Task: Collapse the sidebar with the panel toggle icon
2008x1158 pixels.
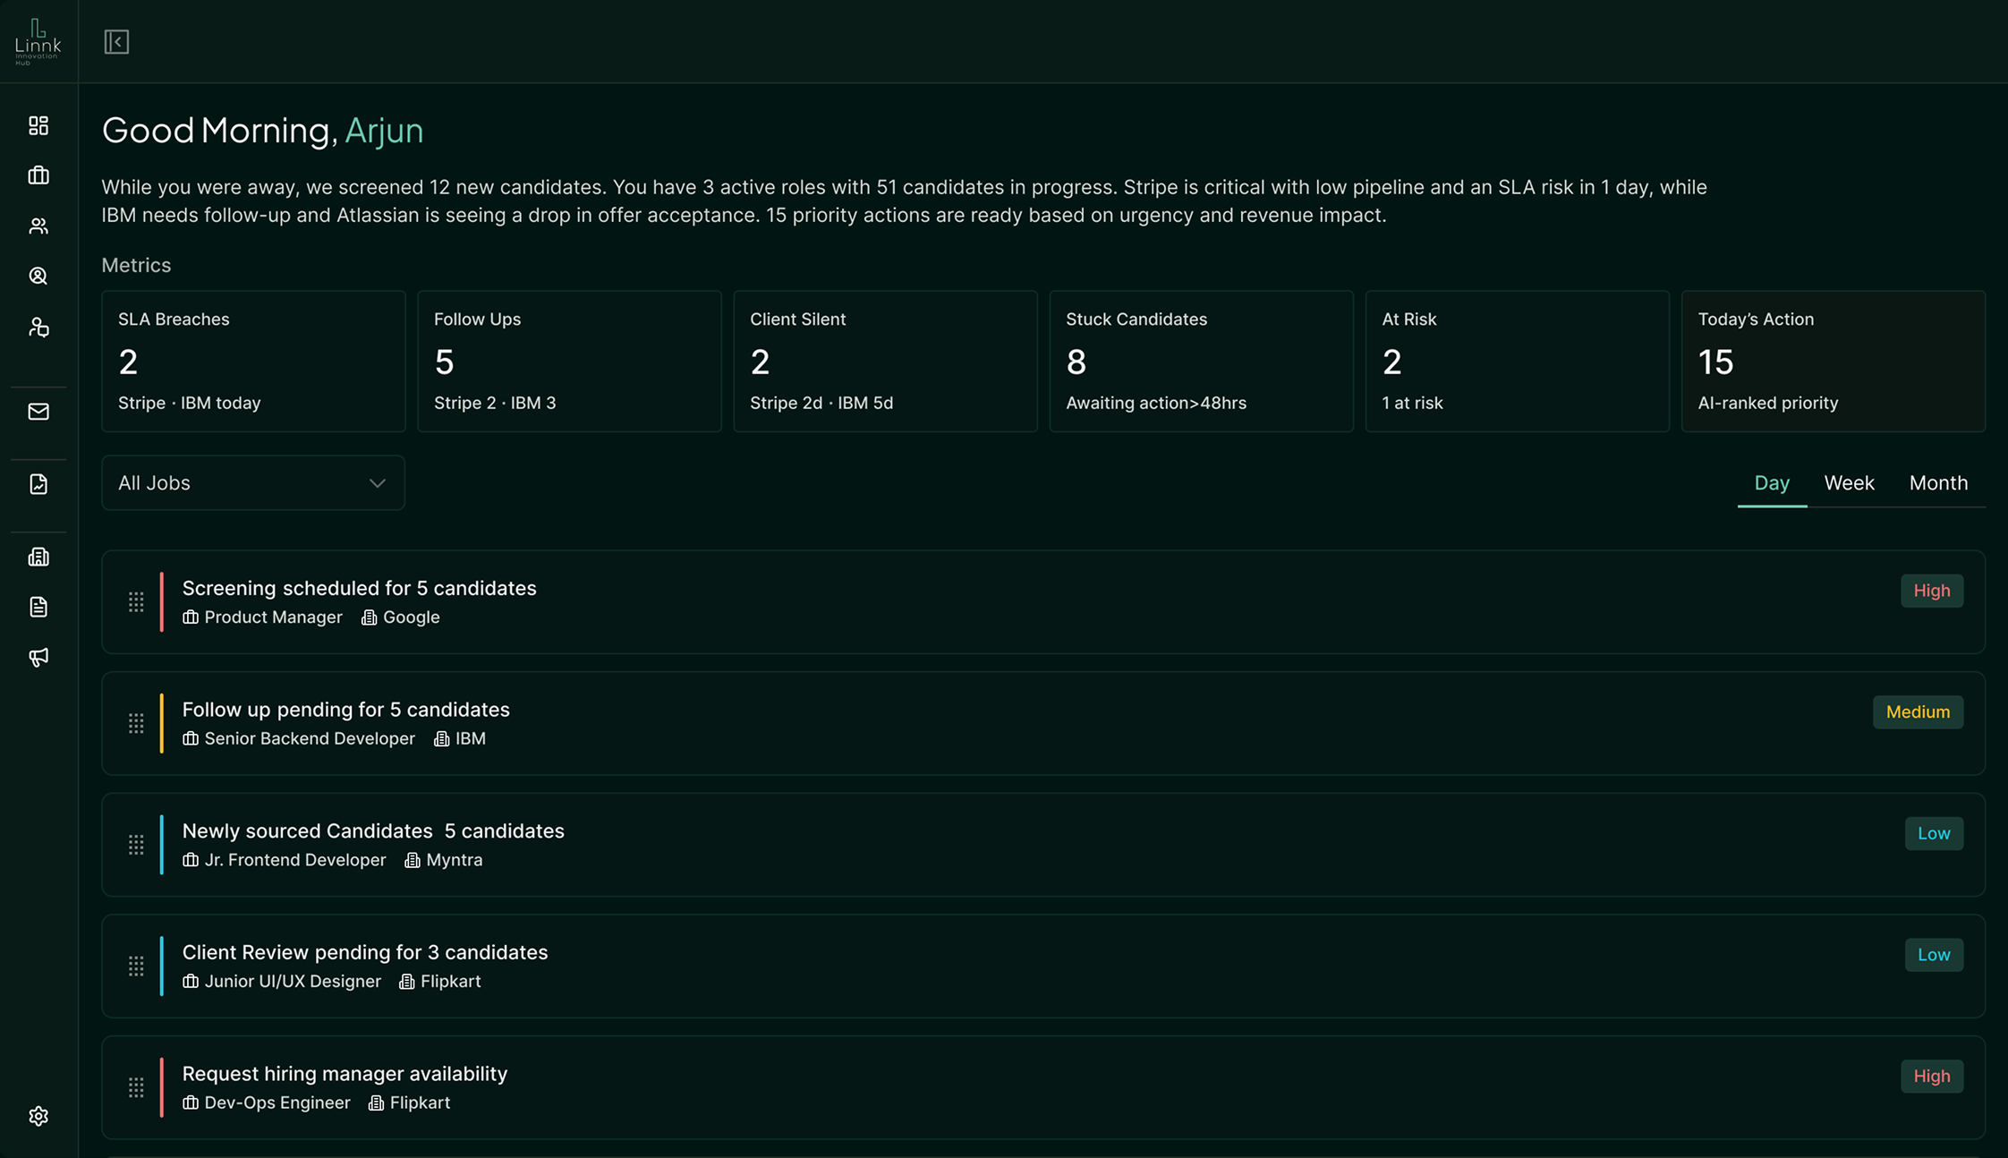Action: tap(116, 42)
